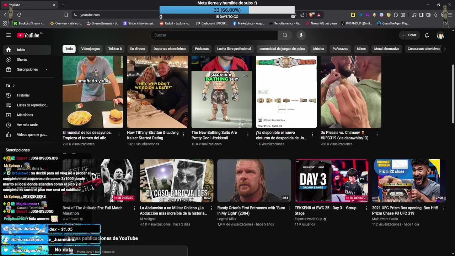Open options menu for cinturón de despedida short

[x=312, y=134]
